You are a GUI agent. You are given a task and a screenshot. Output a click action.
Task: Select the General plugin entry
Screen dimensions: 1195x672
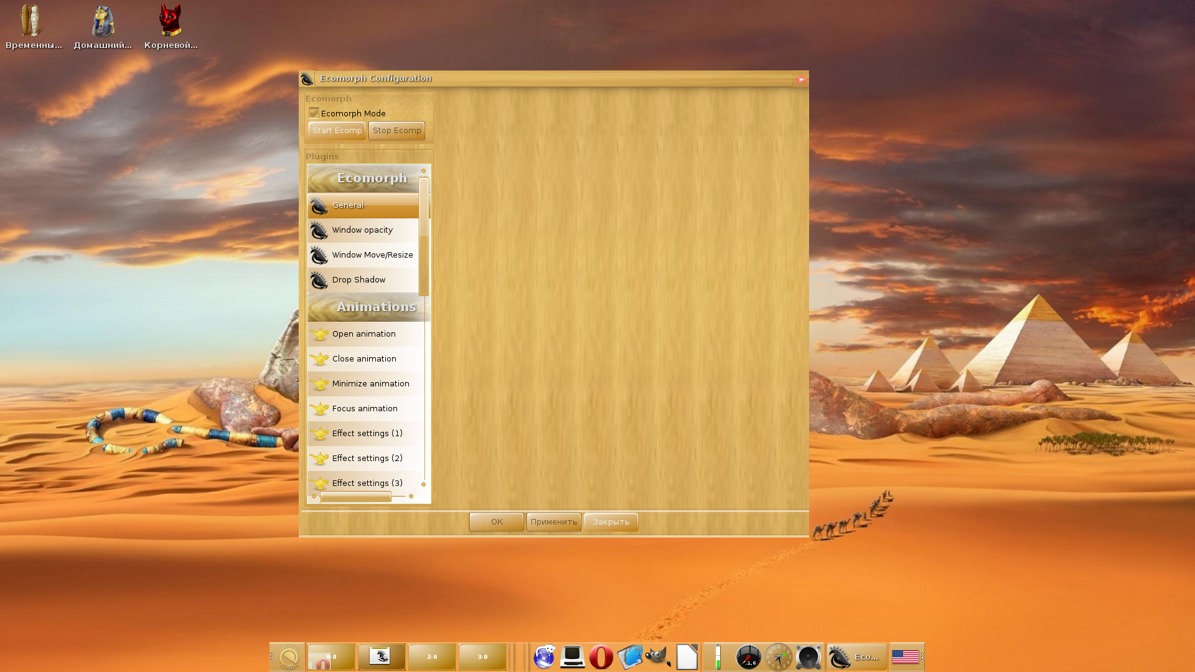[x=363, y=205]
